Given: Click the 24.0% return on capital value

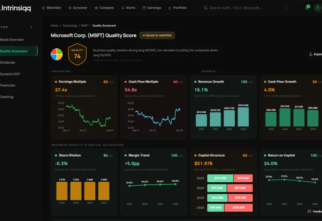Looking at the screenshot, I should point(271,163).
